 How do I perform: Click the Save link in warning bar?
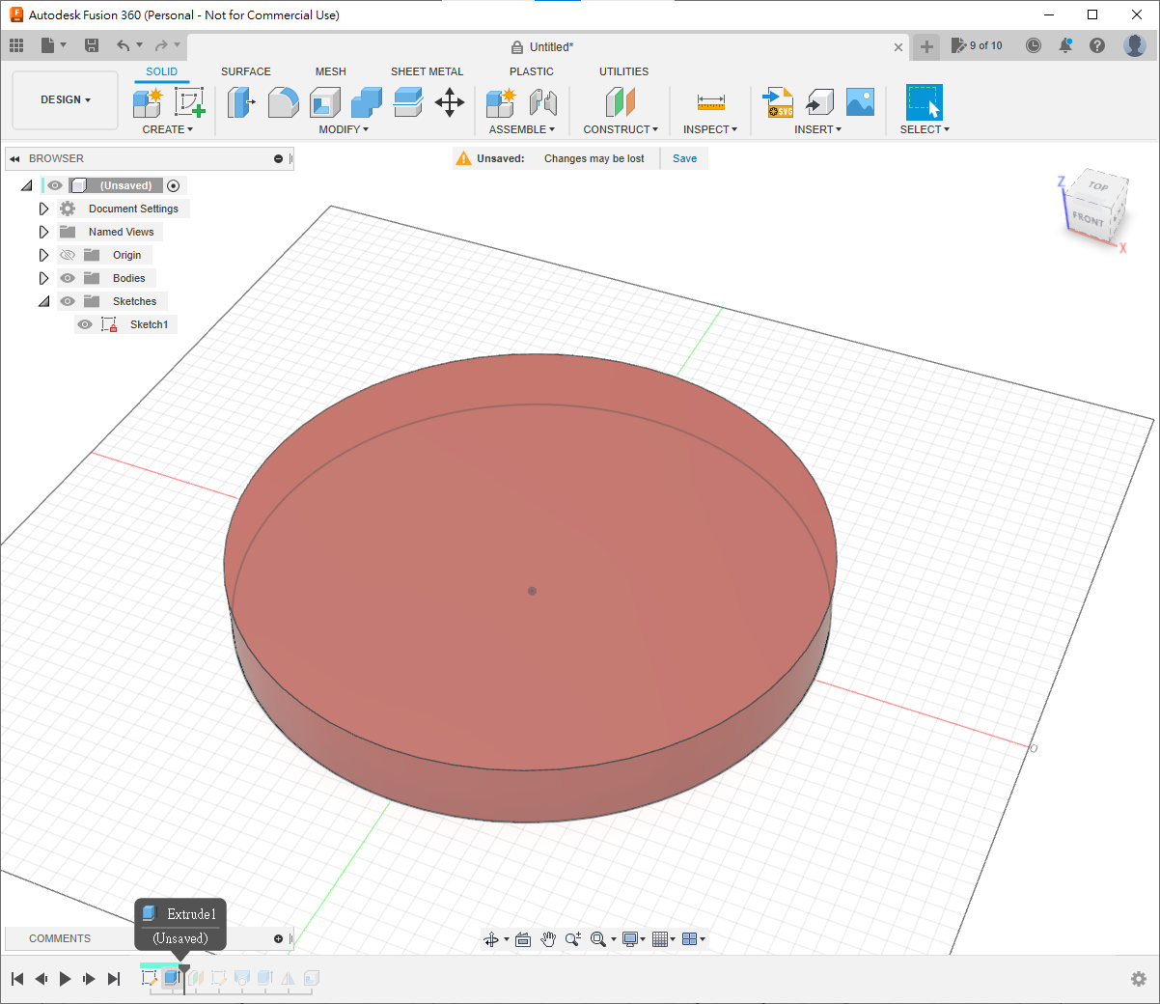click(684, 158)
